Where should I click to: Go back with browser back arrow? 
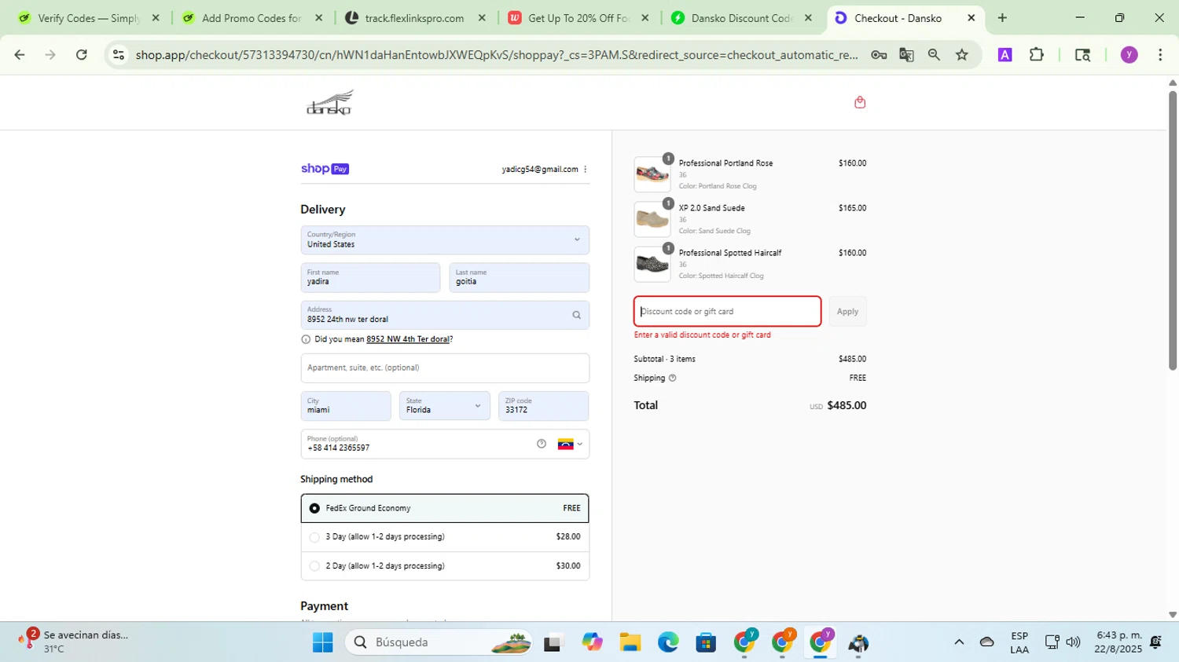20,55
